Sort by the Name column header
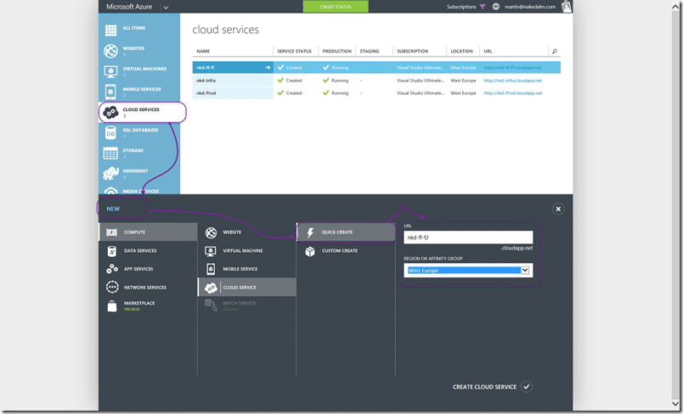Screen dimensions: 683x414 (203, 51)
